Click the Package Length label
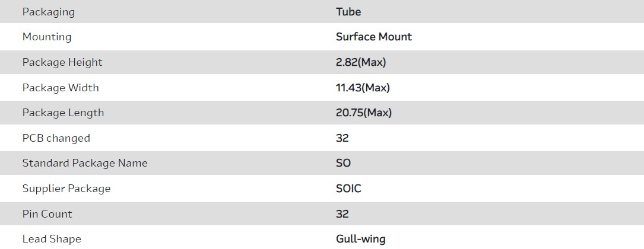The height and width of the screenshot is (249, 644). click(63, 113)
